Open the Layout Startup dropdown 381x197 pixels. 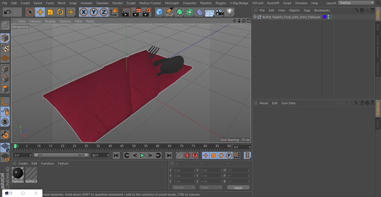pos(356,3)
